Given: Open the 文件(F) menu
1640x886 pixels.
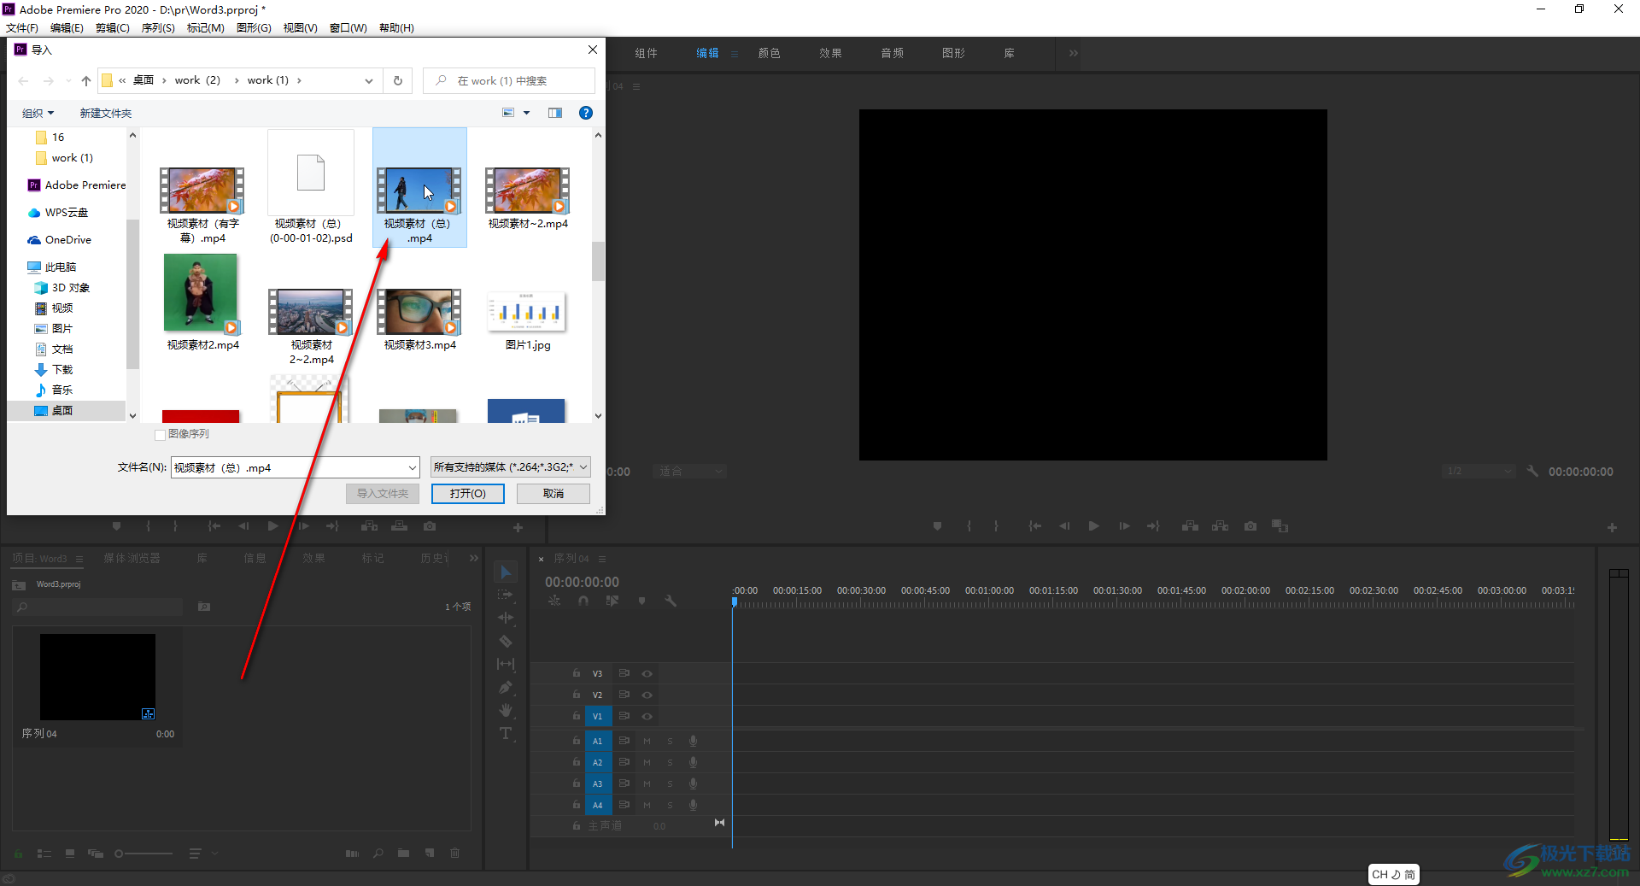Looking at the screenshot, I should click(22, 28).
